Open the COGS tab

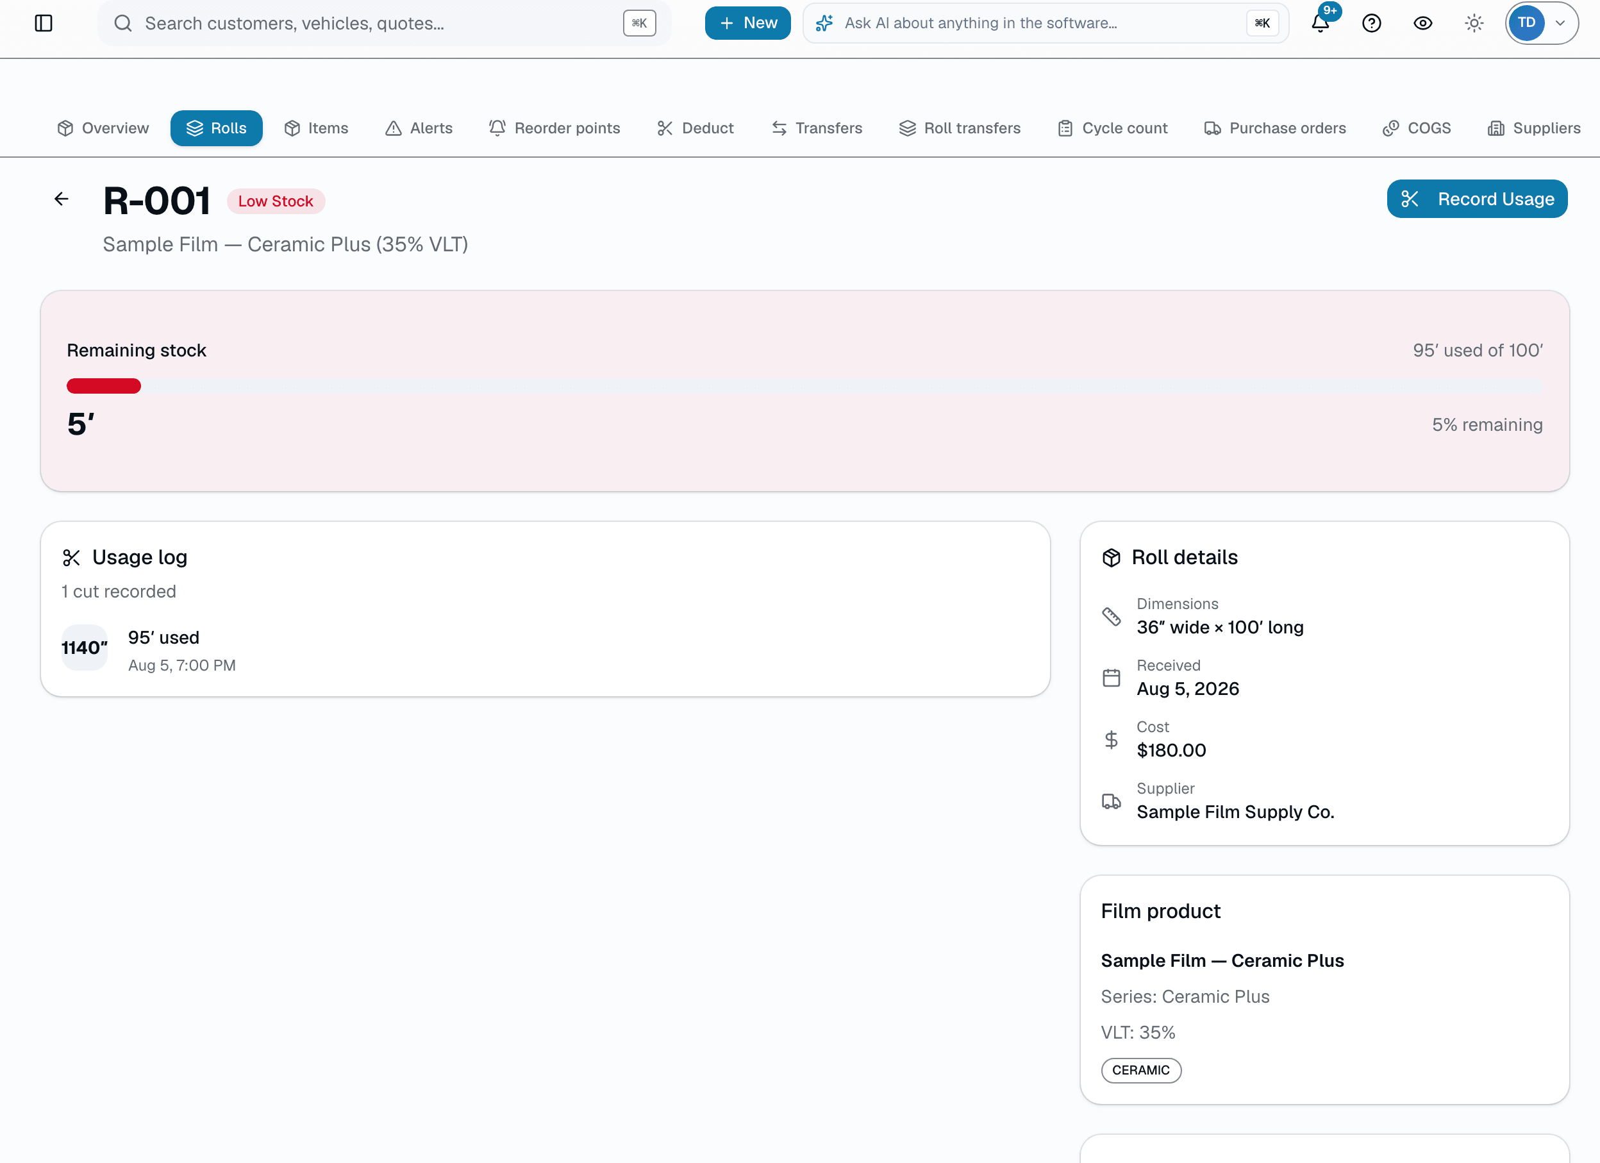pyautogui.click(x=1417, y=128)
